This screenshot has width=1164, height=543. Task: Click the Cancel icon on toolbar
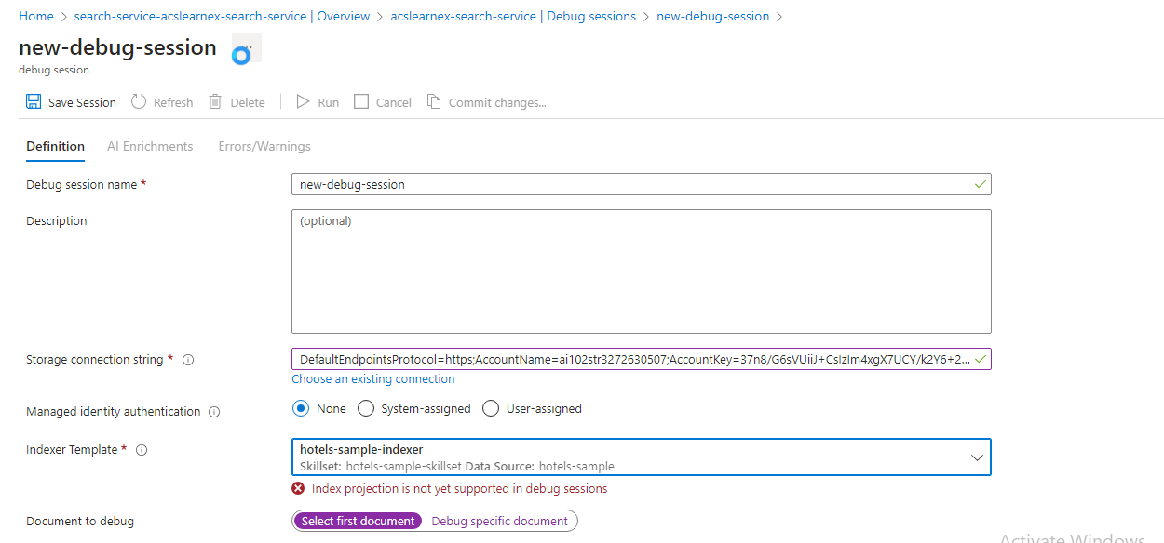(x=360, y=100)
